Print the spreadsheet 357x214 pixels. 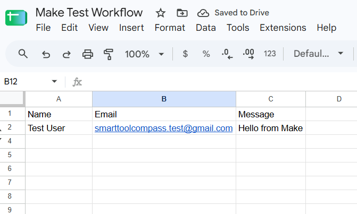pyautogui.click(x=88, y=54)
